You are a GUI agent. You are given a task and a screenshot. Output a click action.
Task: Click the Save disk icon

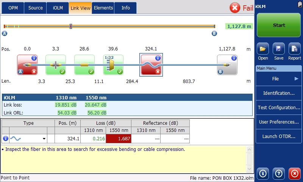pos(279,49)
